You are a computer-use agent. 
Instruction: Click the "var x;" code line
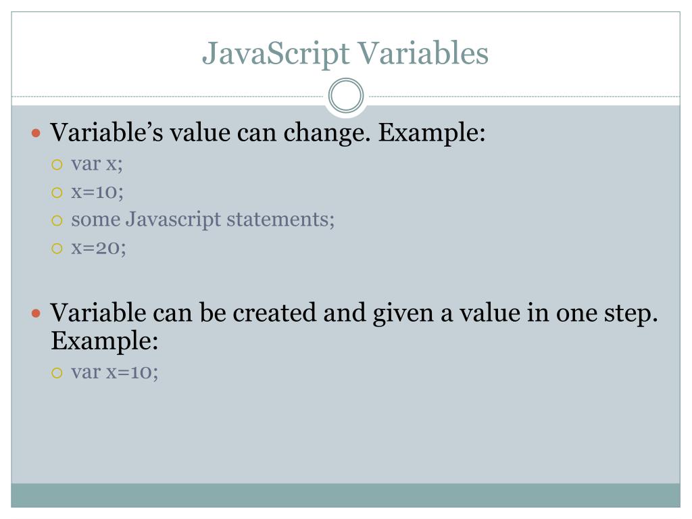pos(97,164)
